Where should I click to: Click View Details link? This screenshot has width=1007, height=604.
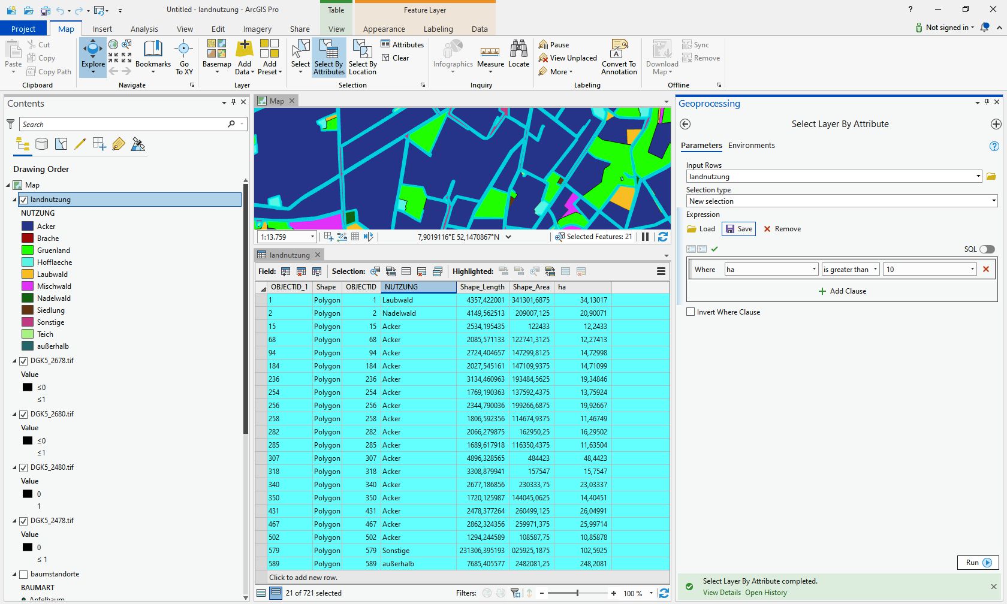pyautogui.click(x=722, y=593)
